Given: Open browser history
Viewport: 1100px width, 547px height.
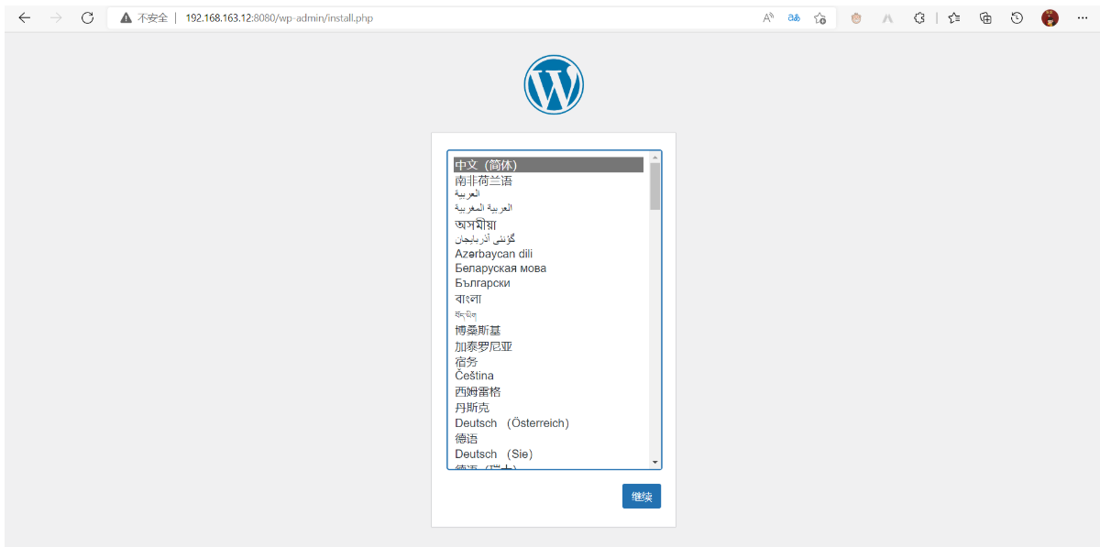Looking at the screenshot, I should (x=1017, y=16).
